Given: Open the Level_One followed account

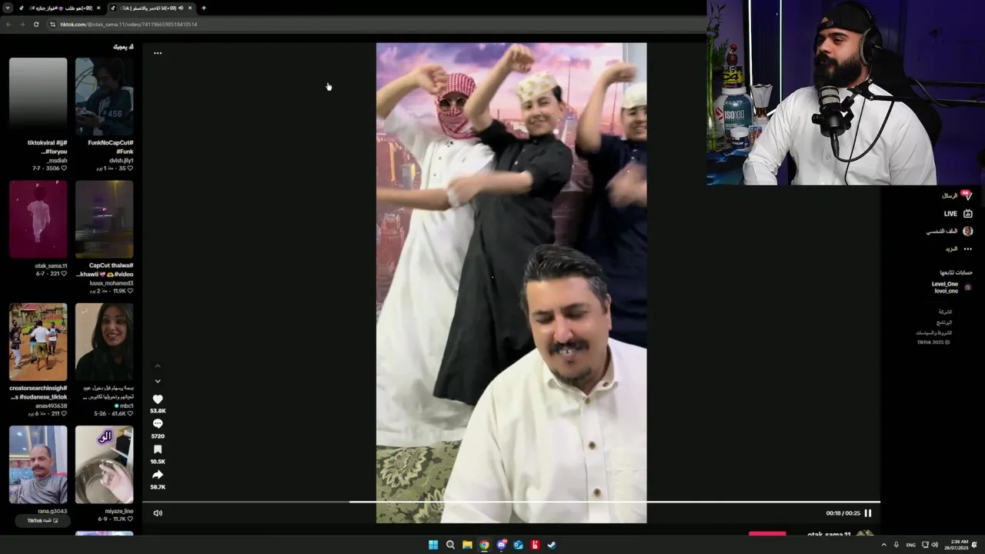Looking at the screenshot, I should [x=951, y=288].
